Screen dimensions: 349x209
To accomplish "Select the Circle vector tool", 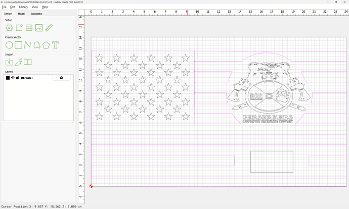I will 9,45.
